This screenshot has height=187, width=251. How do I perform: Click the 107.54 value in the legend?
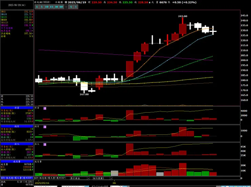click(x=28, y=34)
